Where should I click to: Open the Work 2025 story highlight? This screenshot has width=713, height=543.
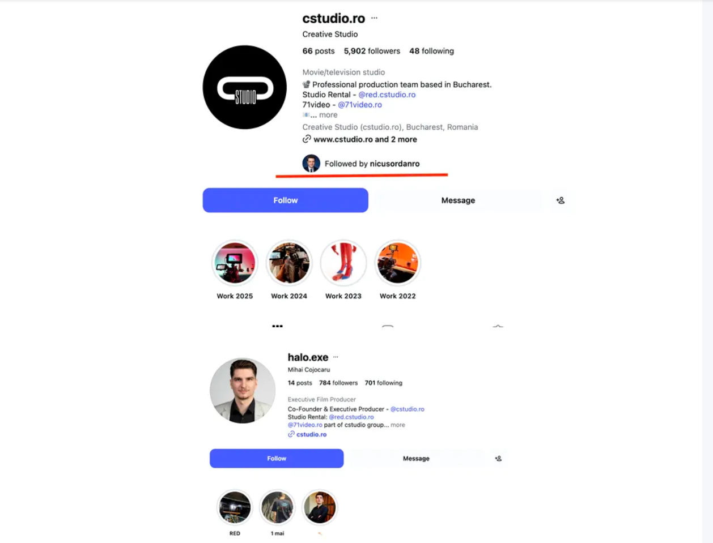235,263
